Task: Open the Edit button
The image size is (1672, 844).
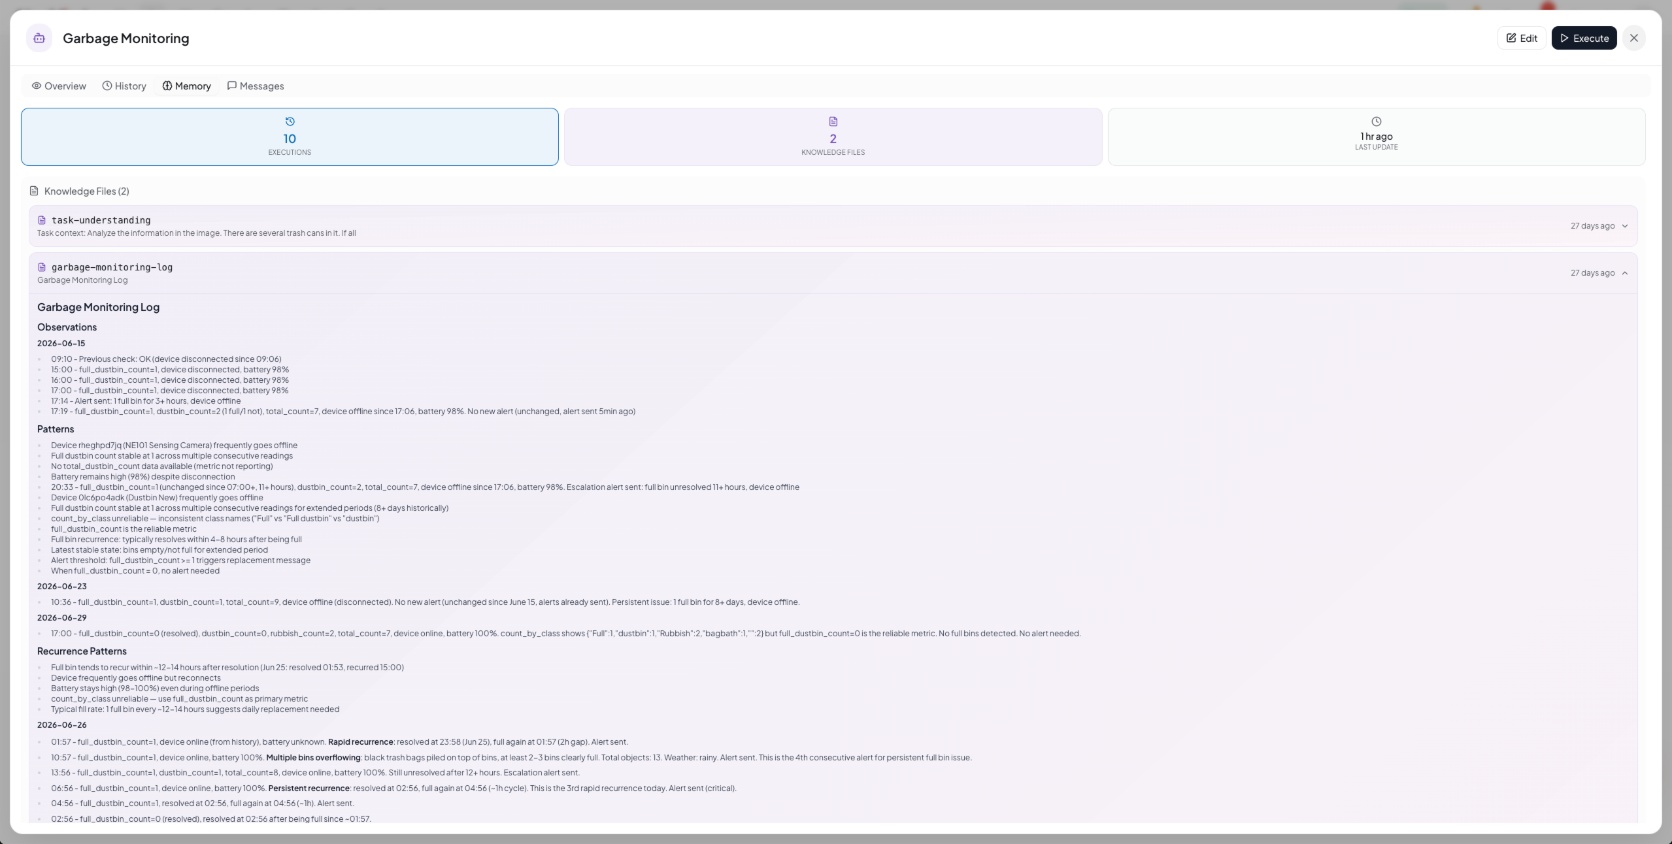Action: (x=1521, y=38)
